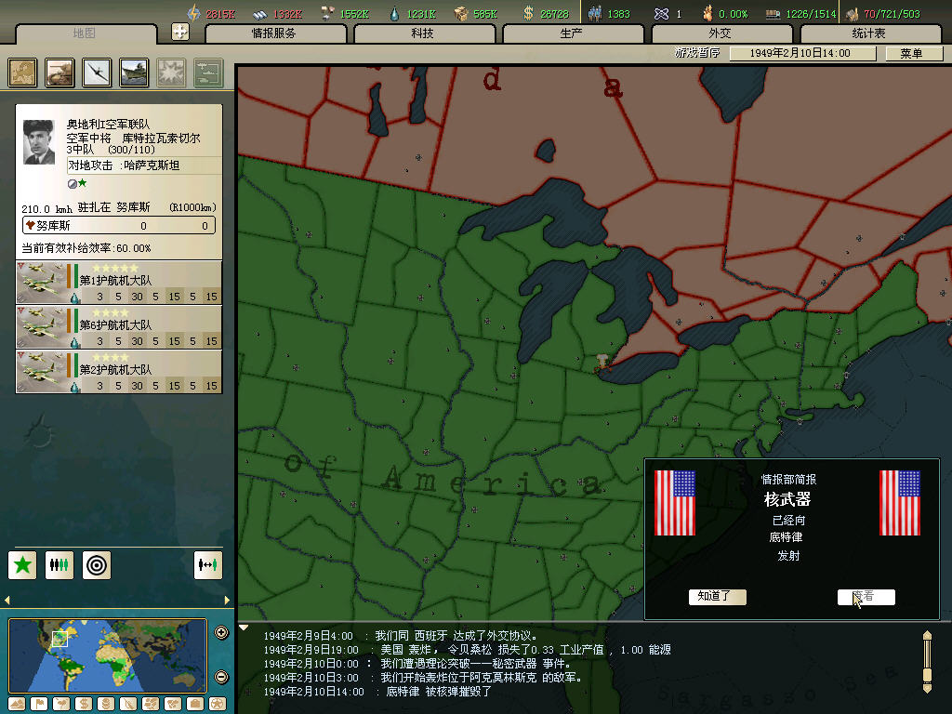Click the 菜单 menu button

pos(913,53)
